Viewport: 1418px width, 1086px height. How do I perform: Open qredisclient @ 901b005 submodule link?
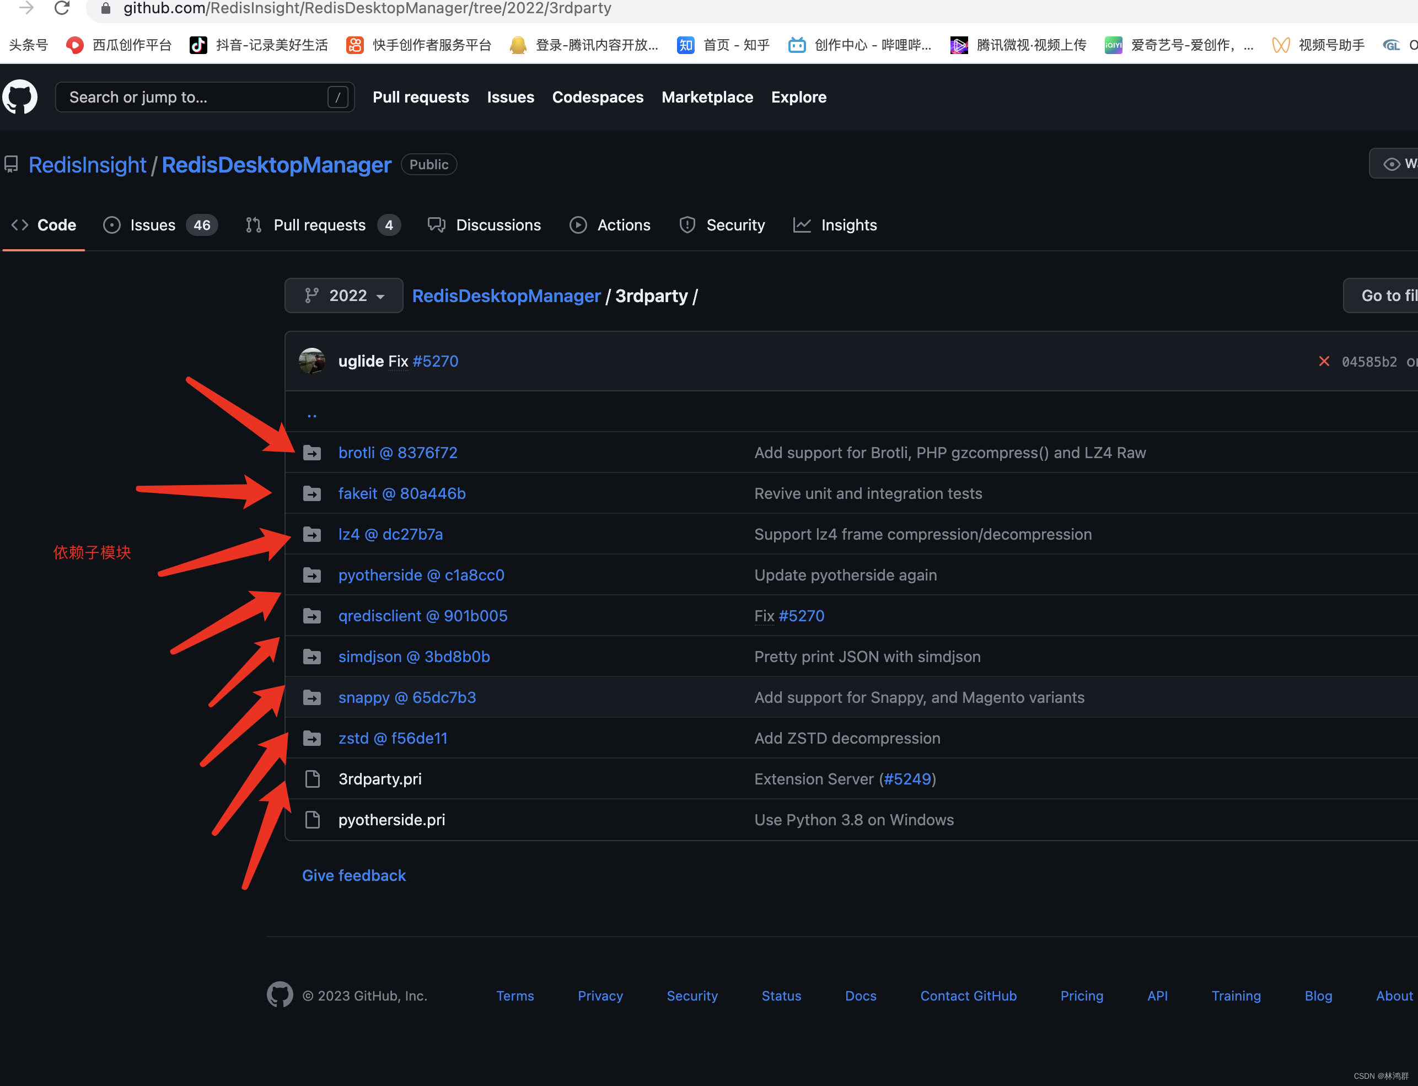click(x=423, y=615)
